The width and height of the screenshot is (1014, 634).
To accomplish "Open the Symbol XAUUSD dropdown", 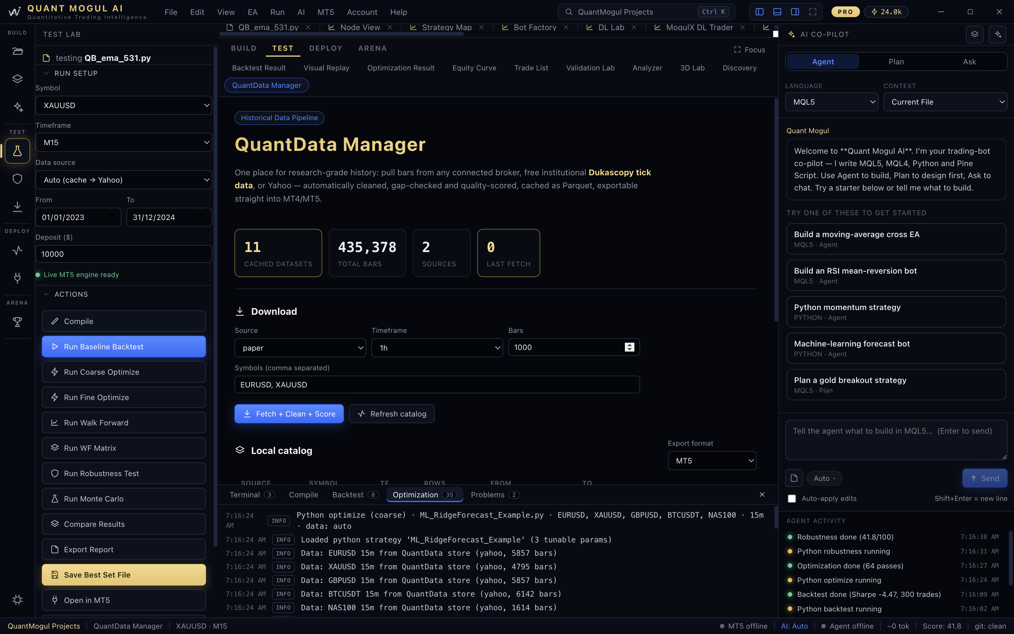I will 124,105.
